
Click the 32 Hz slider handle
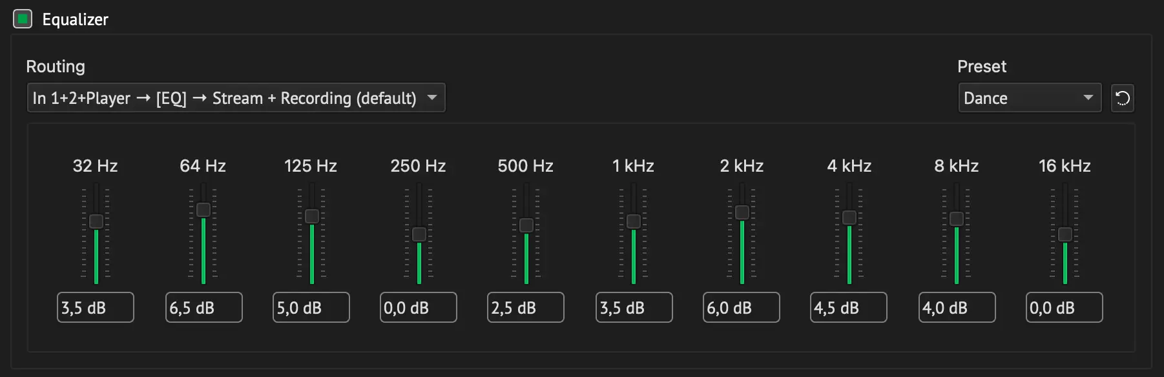(x=96, y=221)
